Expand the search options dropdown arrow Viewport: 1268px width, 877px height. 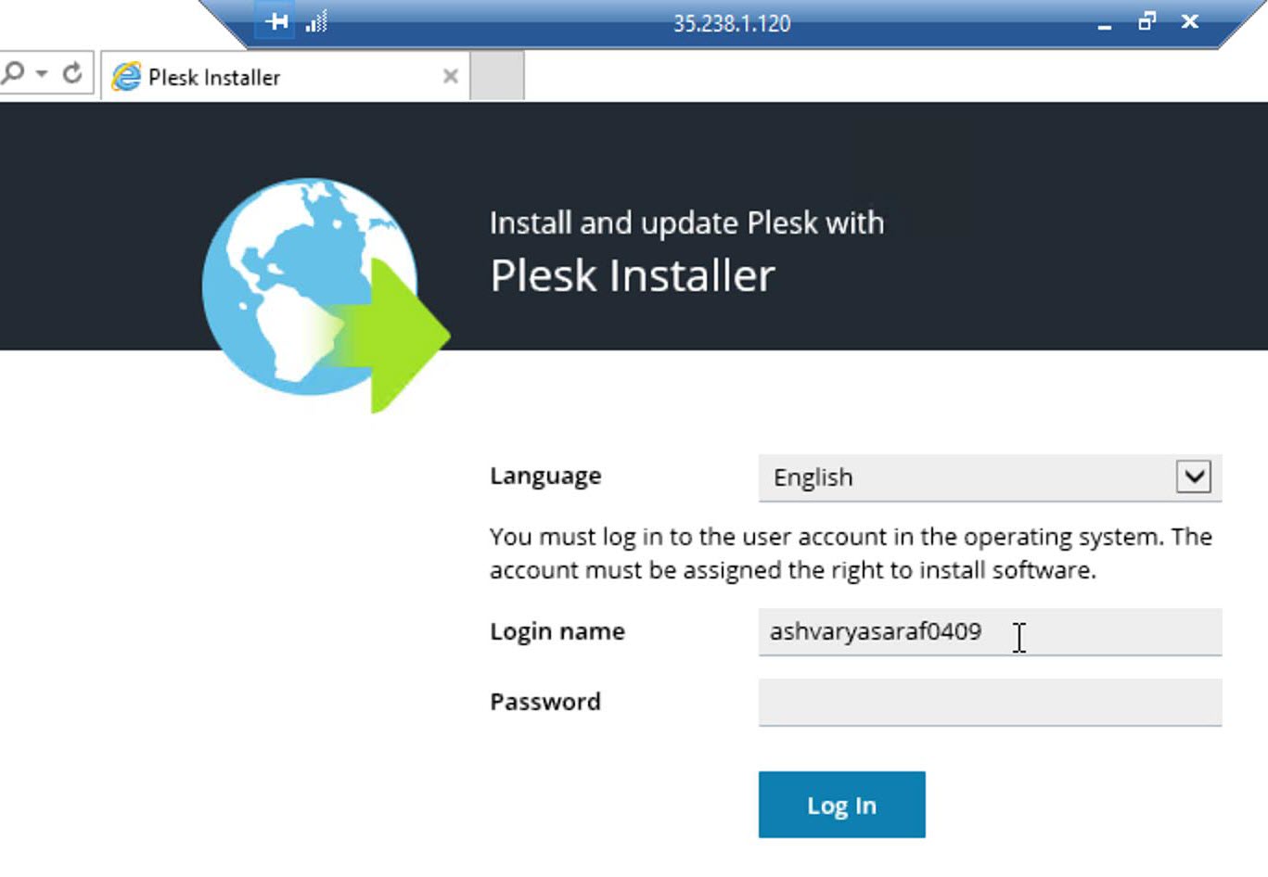tap(42, 72)
